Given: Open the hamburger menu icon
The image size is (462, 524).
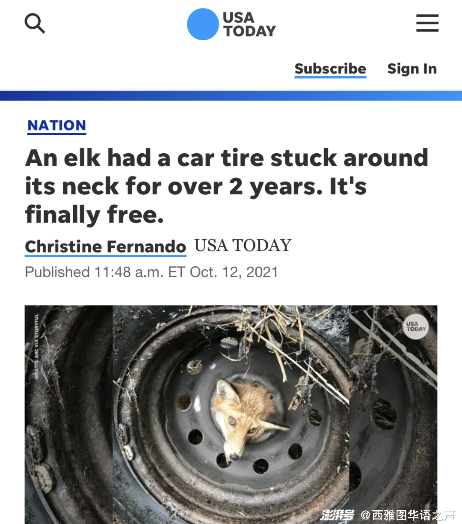Looking at the screenshot, I should tap(427, 23).
